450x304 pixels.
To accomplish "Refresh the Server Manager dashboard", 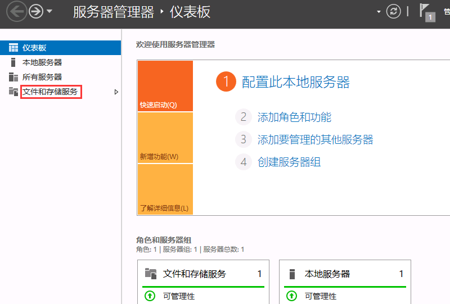I will [x=394, y=12].
